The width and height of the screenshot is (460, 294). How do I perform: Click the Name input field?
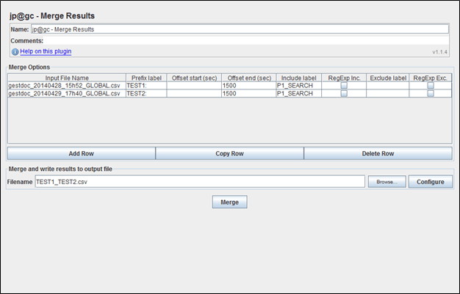click(x=239, y=29)
